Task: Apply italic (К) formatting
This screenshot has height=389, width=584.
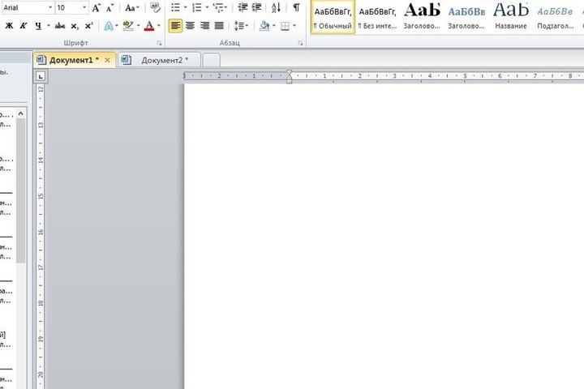Action: coord(24,26)
